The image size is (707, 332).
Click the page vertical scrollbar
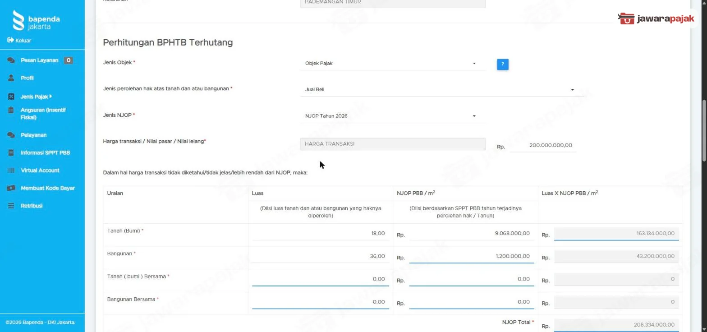704,131
